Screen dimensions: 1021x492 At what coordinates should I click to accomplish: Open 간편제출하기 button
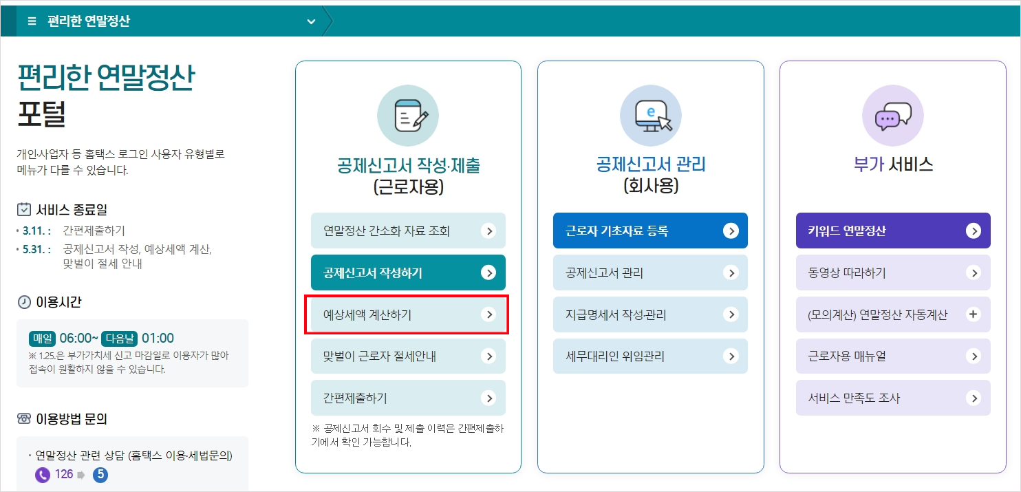coord(408,398)
